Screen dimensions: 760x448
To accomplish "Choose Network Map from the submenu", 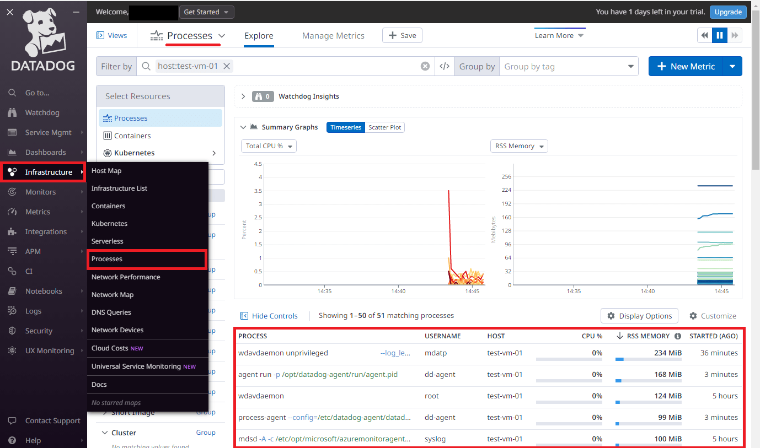I will [113, 295].
